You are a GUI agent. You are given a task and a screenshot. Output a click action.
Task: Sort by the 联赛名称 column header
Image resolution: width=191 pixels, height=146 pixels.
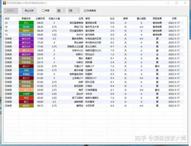26,19
